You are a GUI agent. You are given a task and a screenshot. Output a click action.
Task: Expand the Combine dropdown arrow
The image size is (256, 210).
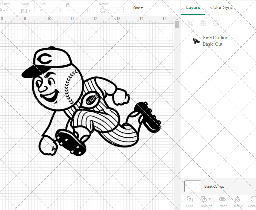tap(210, 199)
